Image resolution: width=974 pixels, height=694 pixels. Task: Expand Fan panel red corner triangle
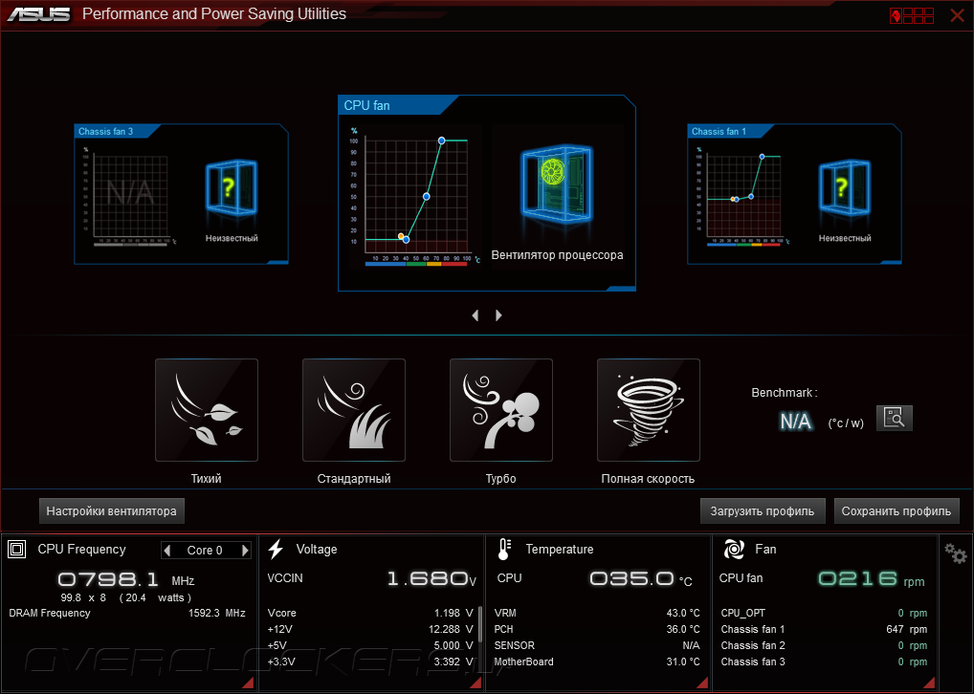coord(929,683)
